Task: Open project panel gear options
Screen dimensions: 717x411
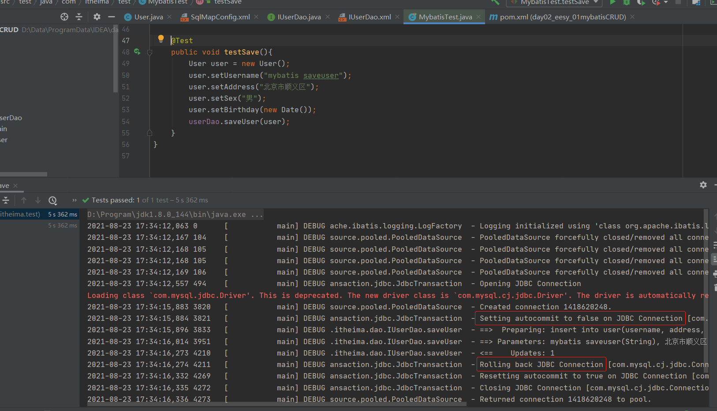Action: [97, 17]
